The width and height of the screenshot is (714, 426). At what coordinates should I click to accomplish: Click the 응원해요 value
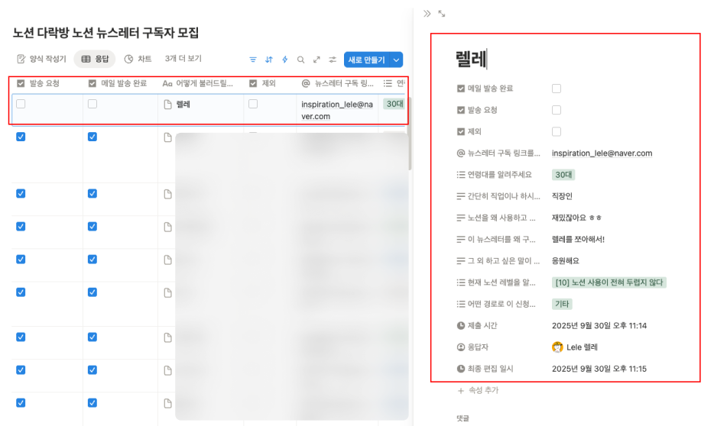[565, 261]
